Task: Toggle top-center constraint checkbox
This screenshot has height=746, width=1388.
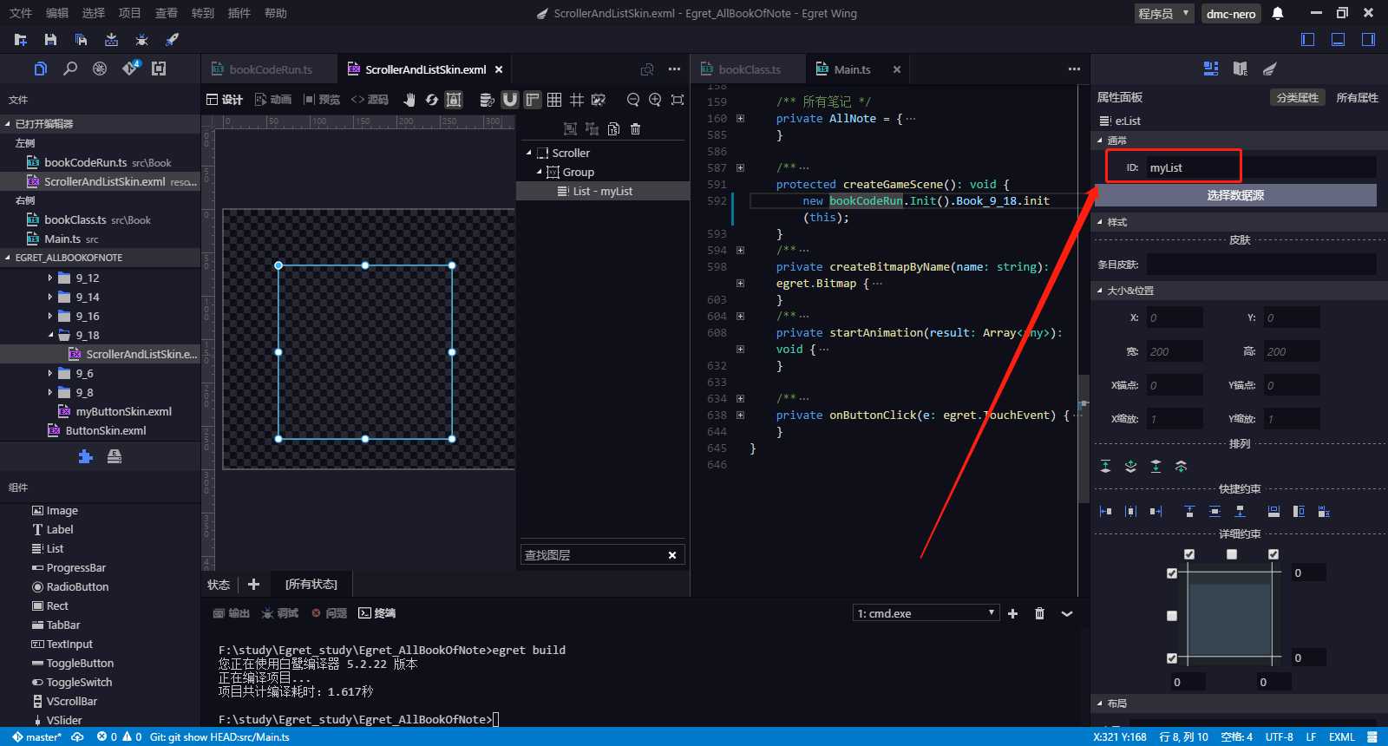Action: pos(1232,554)
